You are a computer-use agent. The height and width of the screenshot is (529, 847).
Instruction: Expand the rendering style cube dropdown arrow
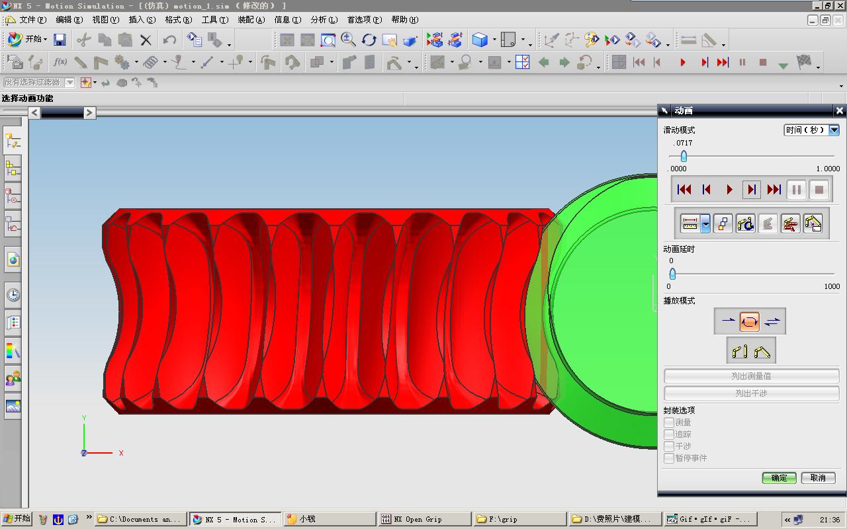494,40
